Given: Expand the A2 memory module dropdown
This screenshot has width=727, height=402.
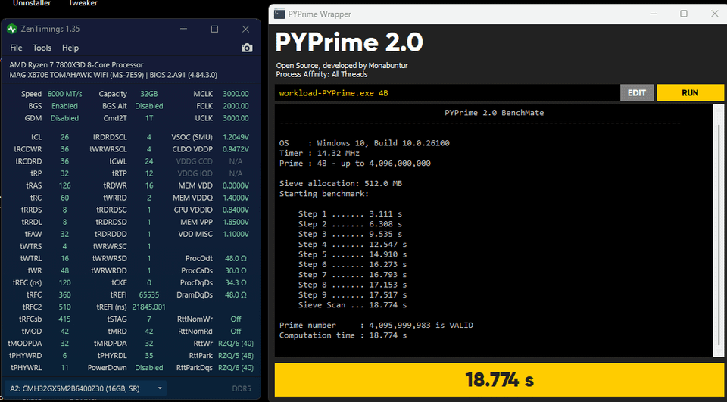Looking at the screenshot, I should (86, 388).
